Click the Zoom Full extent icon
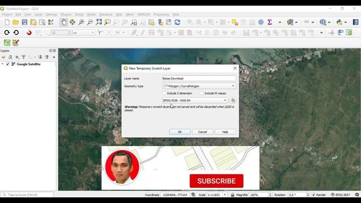Viewport: 361px width, 203px height. coord(99,23)
